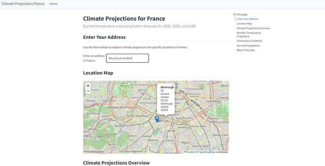Open Annual Precipitation sidebar link
325x166 pixels.
click(248, 46)
